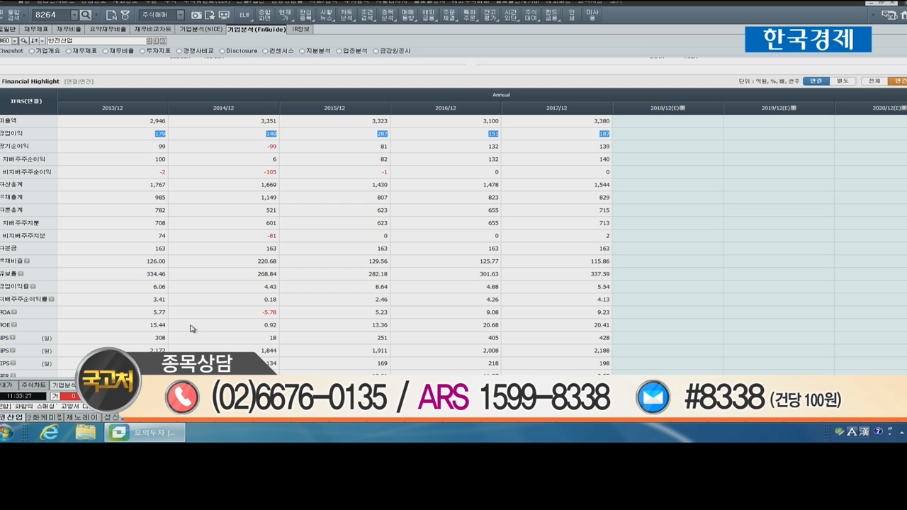Screen dimensions: 907x510
Task: Click the camera screenshot icon in toolbar
Action: 196,15
